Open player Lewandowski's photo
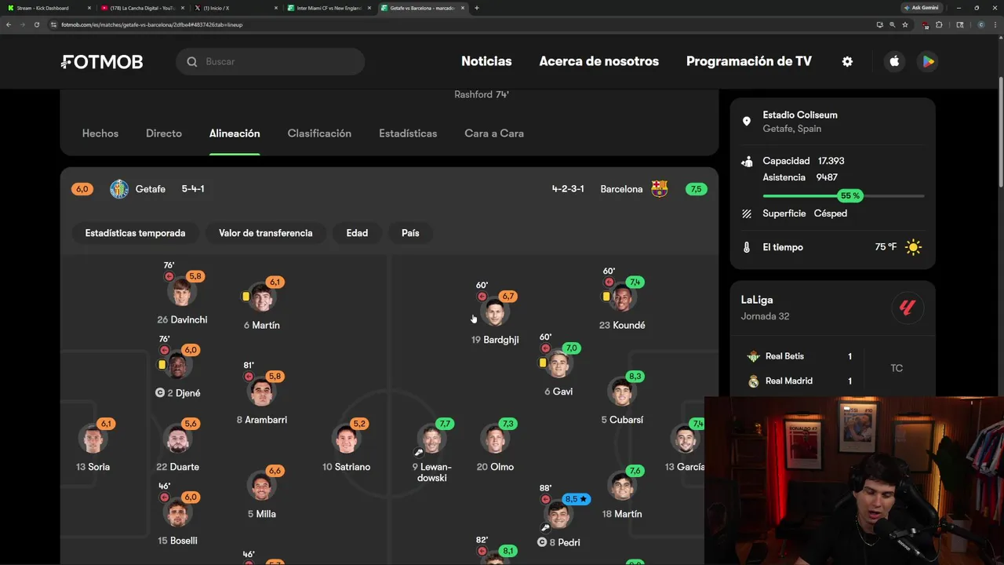 click(x=431, y=439)
